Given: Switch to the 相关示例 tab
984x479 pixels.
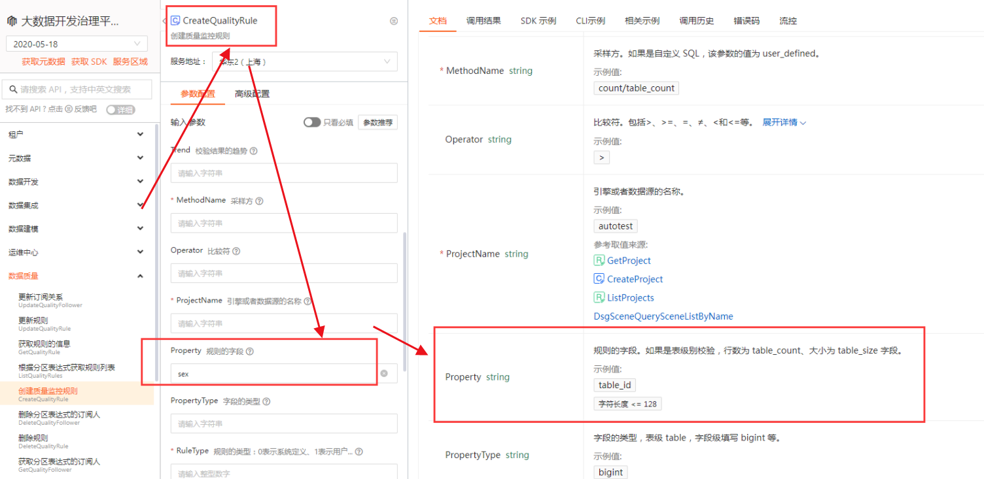Looking at the screenshot, I should tap(642, 21).
